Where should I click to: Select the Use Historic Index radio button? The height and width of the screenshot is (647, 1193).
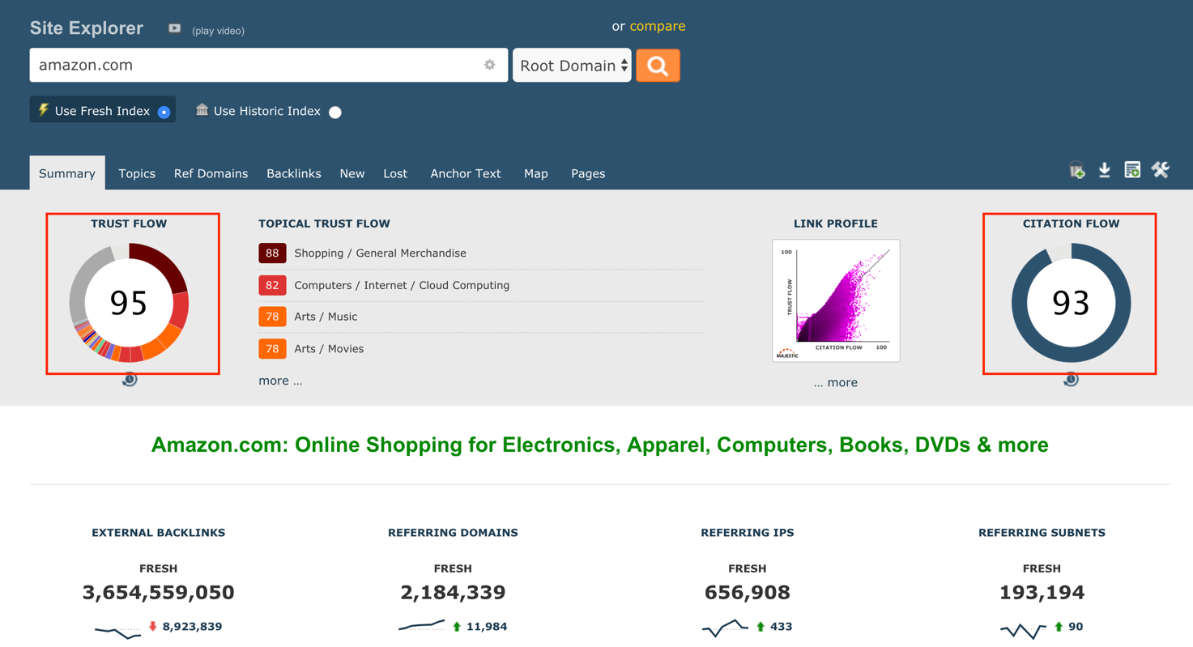point(335,113)
